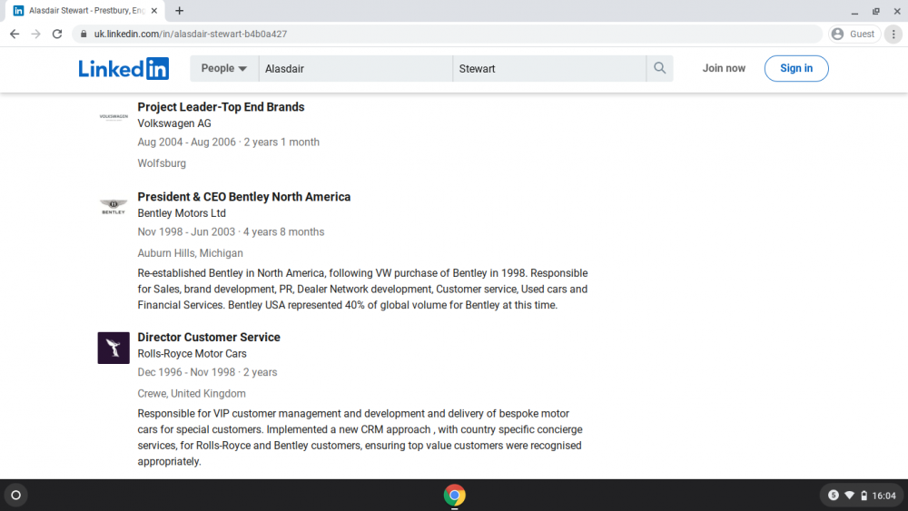Screen dimensions: 908x511
Task: Select the Wolfsburg location text
Action: (162, 163)
